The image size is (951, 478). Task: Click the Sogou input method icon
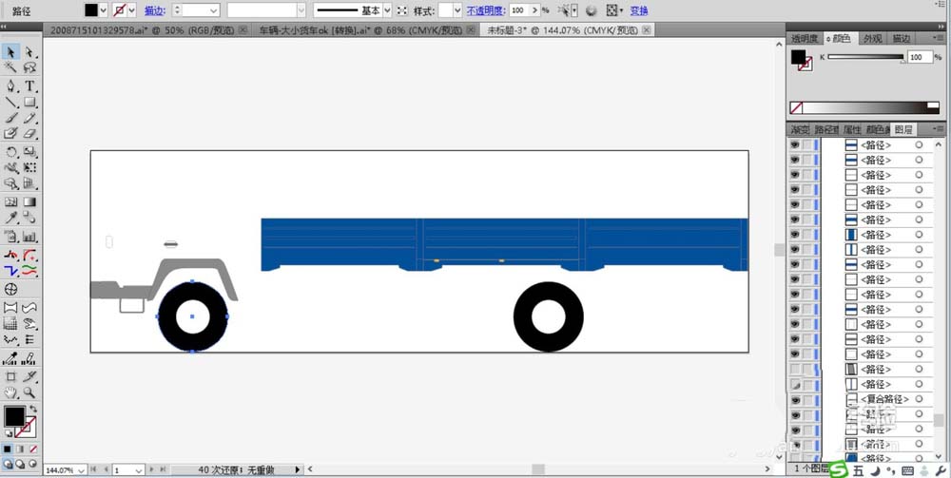click(838, 469)
